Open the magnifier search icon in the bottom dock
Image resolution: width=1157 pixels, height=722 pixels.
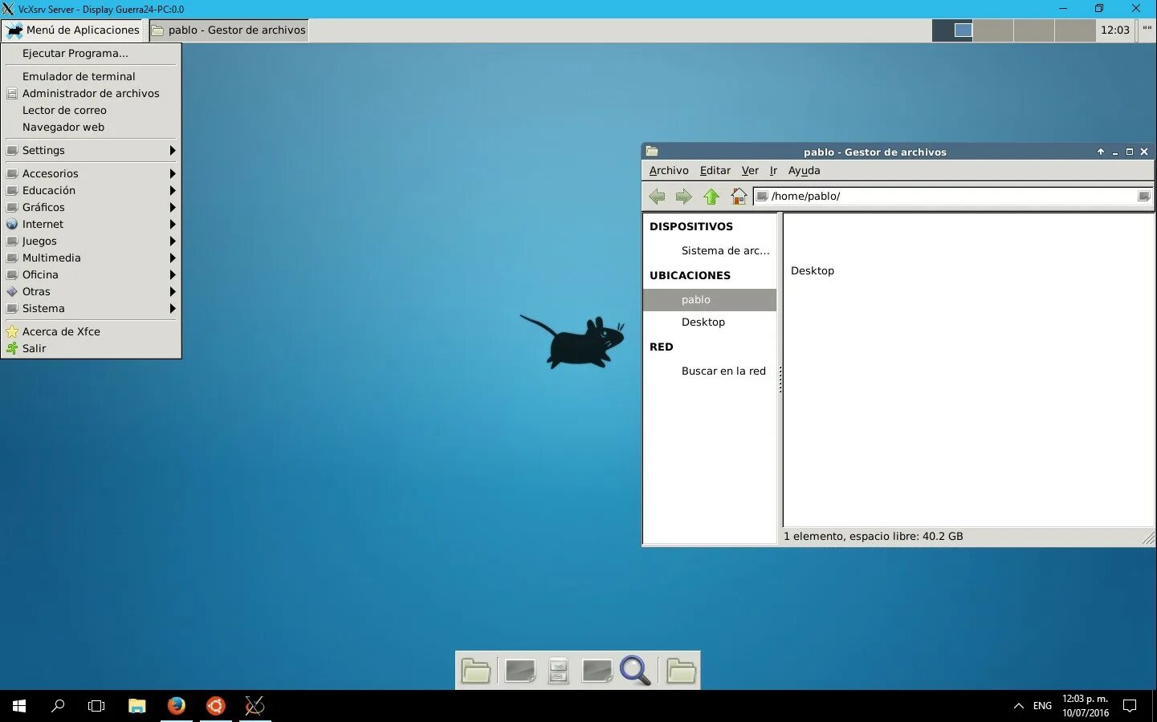tap(635, 671)
